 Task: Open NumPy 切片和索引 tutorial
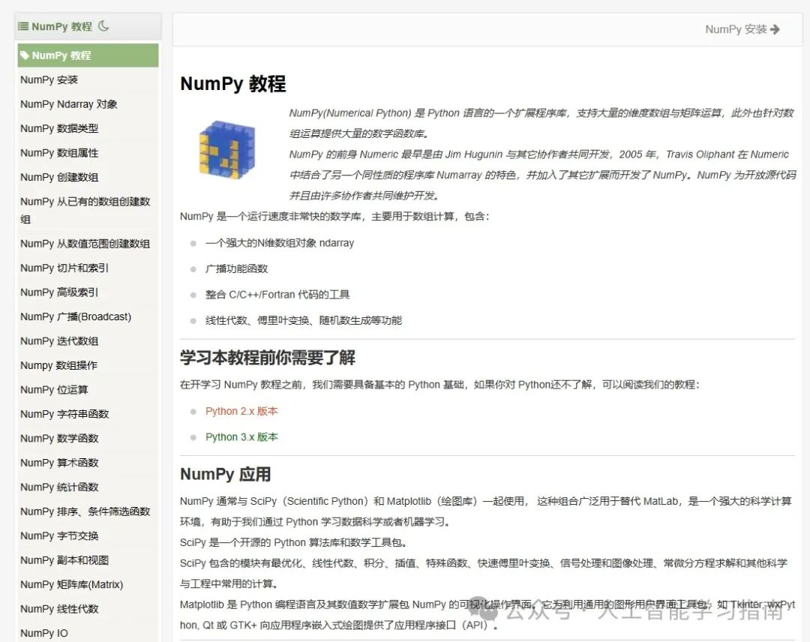(64, 268)
